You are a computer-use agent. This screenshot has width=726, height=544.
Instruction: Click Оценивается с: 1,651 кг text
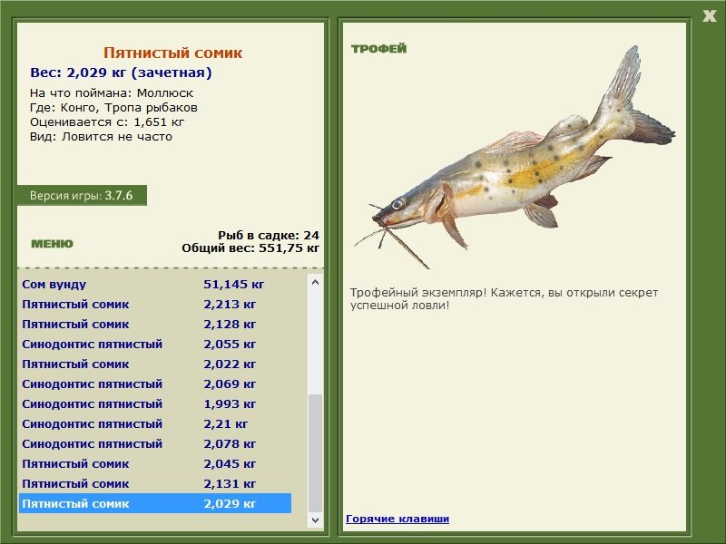coord(107,122)
